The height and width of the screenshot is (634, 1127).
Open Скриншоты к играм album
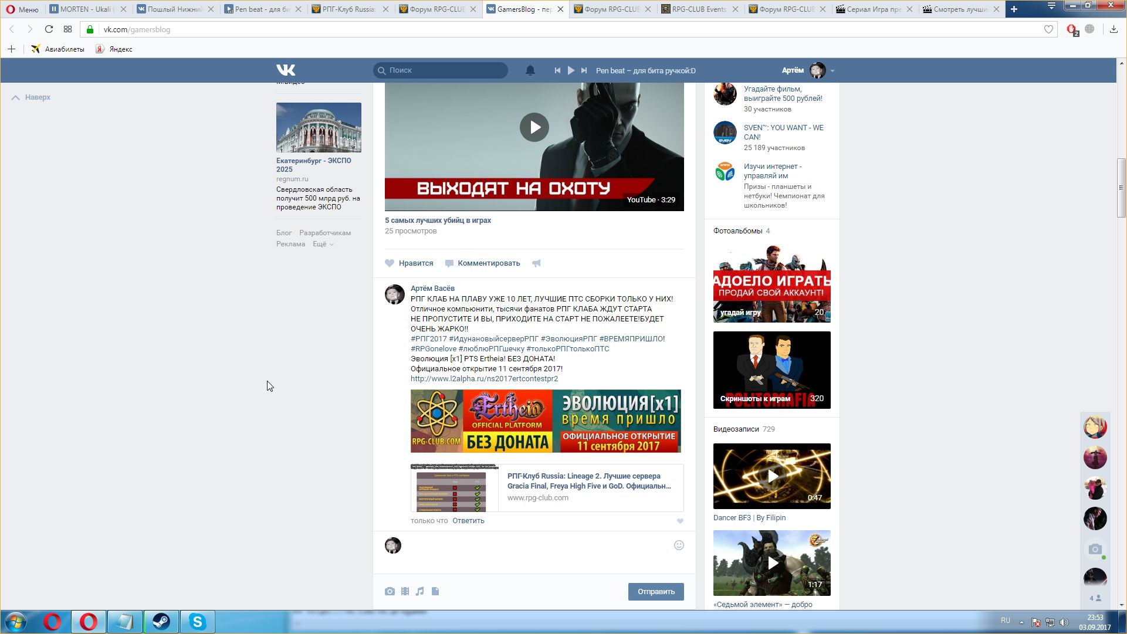[x=771, y=370]
